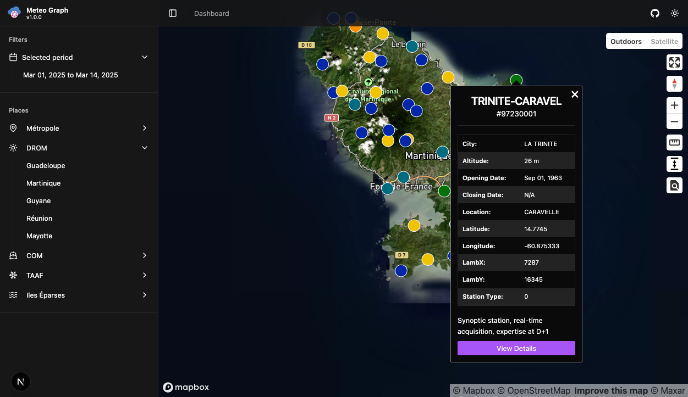The height and width of the screenshot is (397, 688).
Task: Toggle the sidebar panel icon
Action: click(x=173, y=13)
